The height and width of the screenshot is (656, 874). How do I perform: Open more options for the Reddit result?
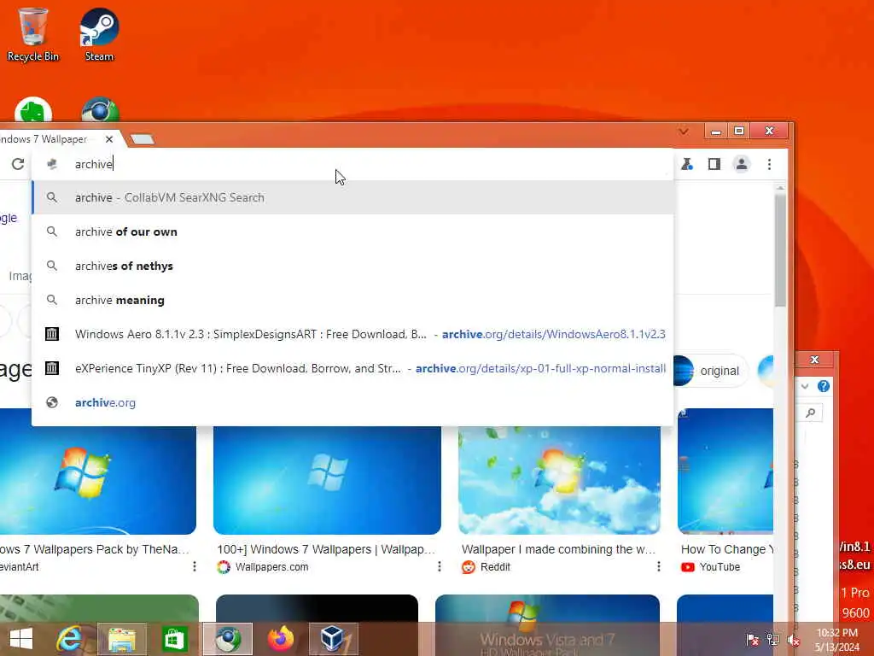(x=658, y=567)
